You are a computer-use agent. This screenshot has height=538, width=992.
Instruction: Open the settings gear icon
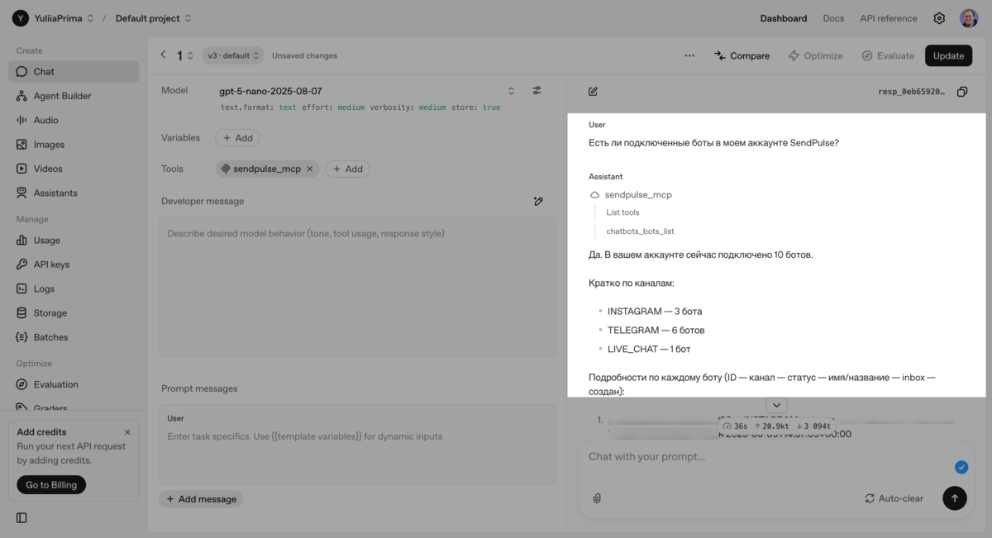point(939,18)
